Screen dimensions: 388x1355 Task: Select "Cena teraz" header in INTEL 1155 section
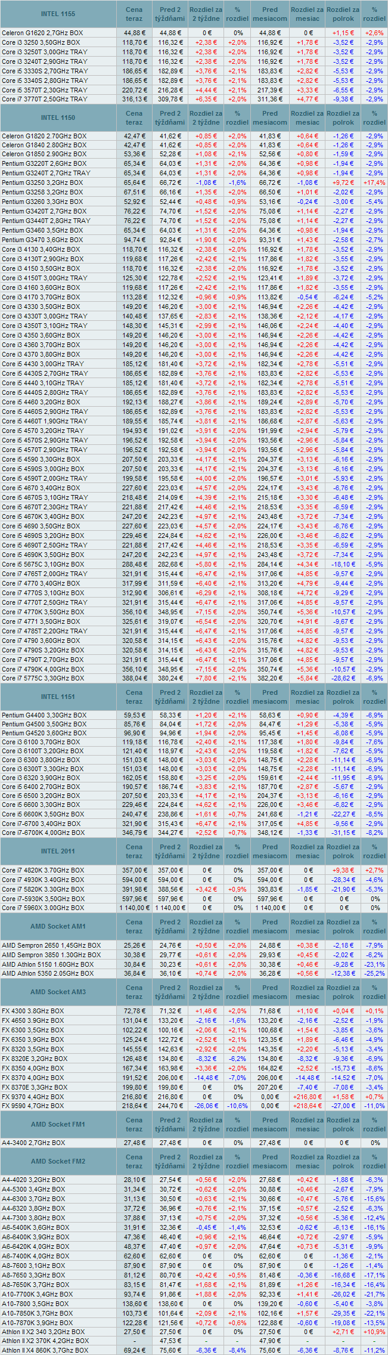134,14
